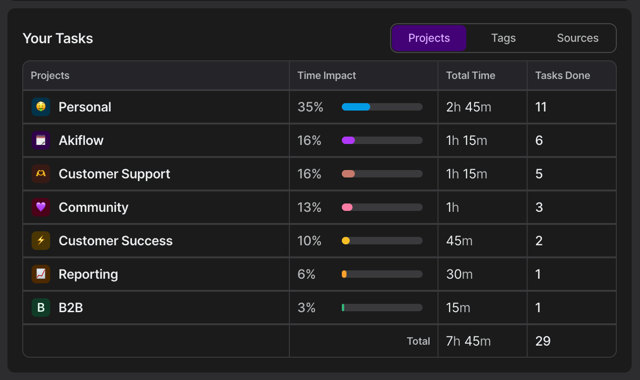
Task: Click the Total Time column header
Action: (470, 75)
